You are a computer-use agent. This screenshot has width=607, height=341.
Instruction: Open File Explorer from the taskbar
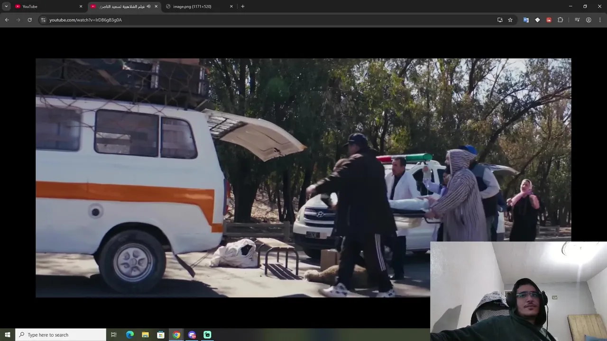145,335
